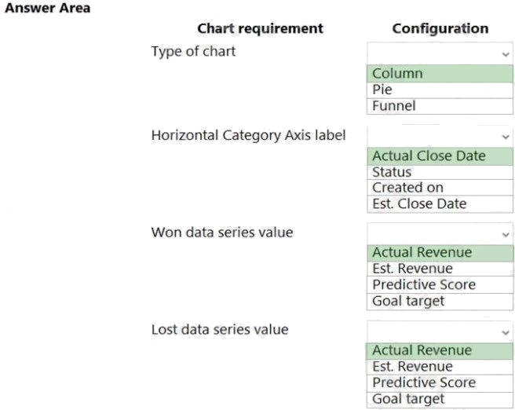
Task: Pick Predictive Score under Lost series
Action: pos(440,383)
